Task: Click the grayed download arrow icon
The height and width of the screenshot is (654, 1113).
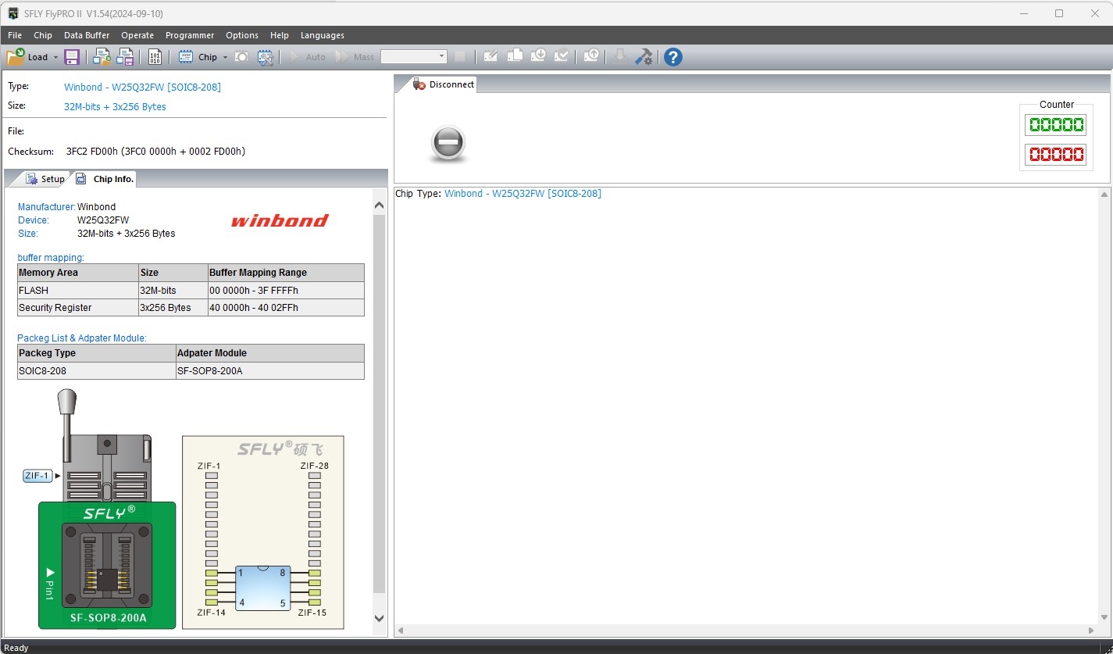Action: 620,56
